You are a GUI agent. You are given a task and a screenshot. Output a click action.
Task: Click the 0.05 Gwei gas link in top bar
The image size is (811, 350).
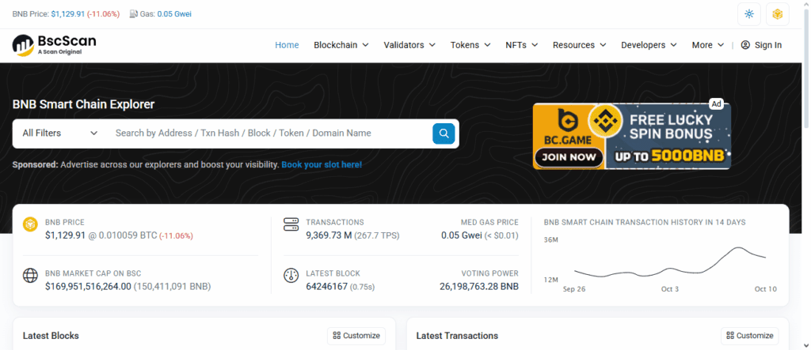[x=174, y=14]
